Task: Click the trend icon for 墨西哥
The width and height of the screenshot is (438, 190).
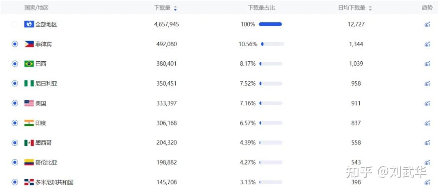Action: point(427,142)
